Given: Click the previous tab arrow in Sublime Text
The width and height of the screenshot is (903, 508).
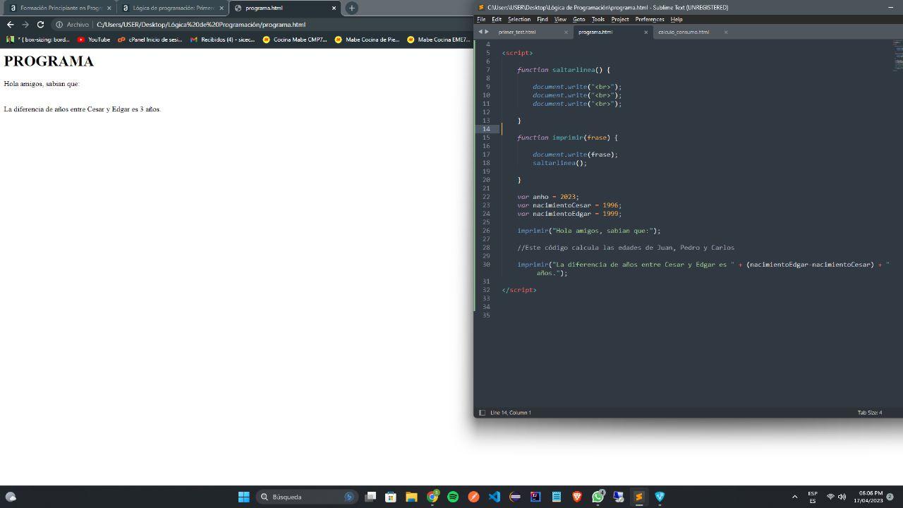Looking at the screenshot, I should pyautogui.click(x=480, y=32).
